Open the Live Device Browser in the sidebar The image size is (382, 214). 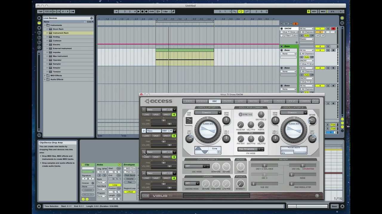coord(39,23)
